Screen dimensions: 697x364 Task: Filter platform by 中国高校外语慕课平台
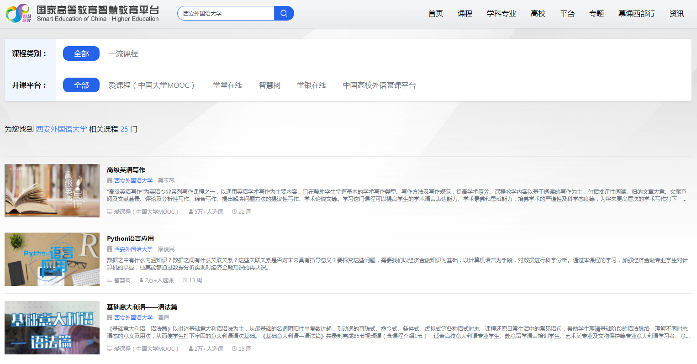tap(380, 85)
